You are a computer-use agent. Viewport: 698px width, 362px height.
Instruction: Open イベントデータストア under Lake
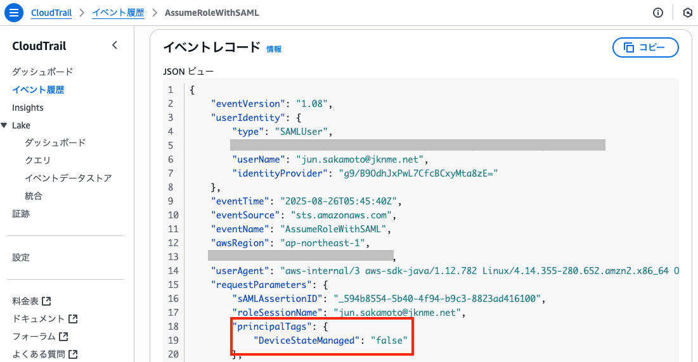tap(68, 178)
